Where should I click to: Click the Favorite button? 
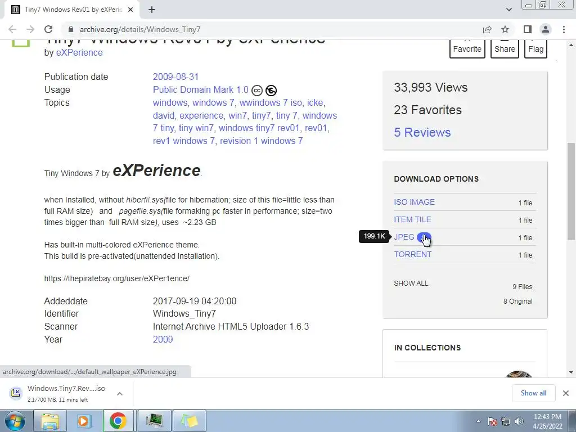[467, 49]
